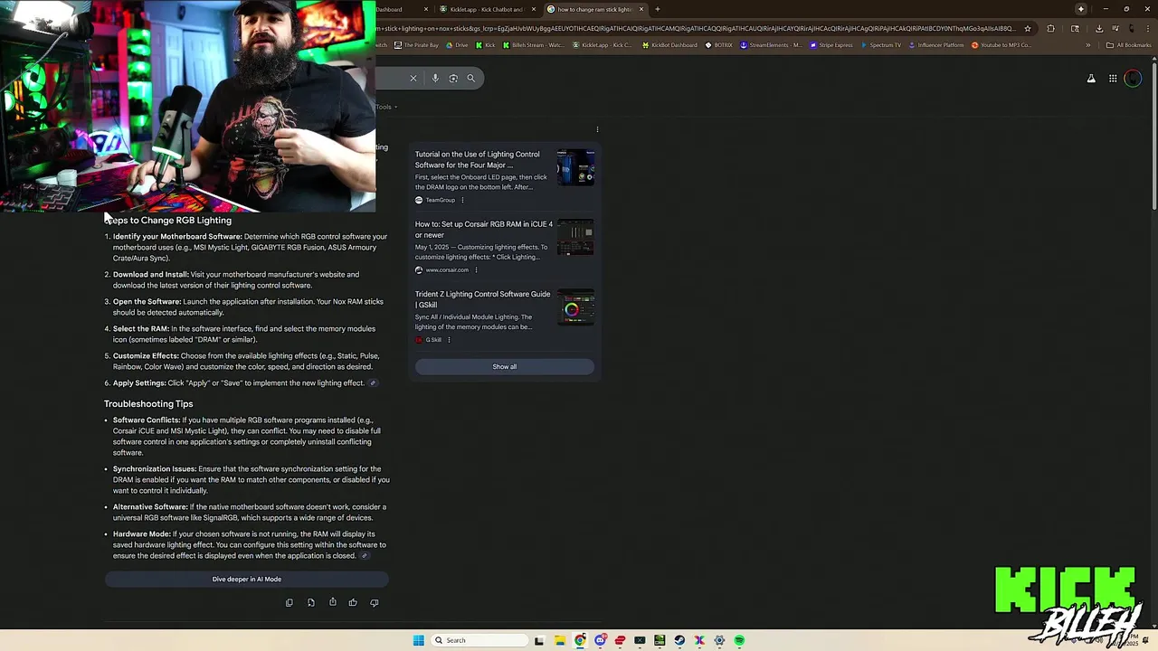Click the taskbar Search box
This screenshot has width=1158, height=651.
[x=479, y=640]
